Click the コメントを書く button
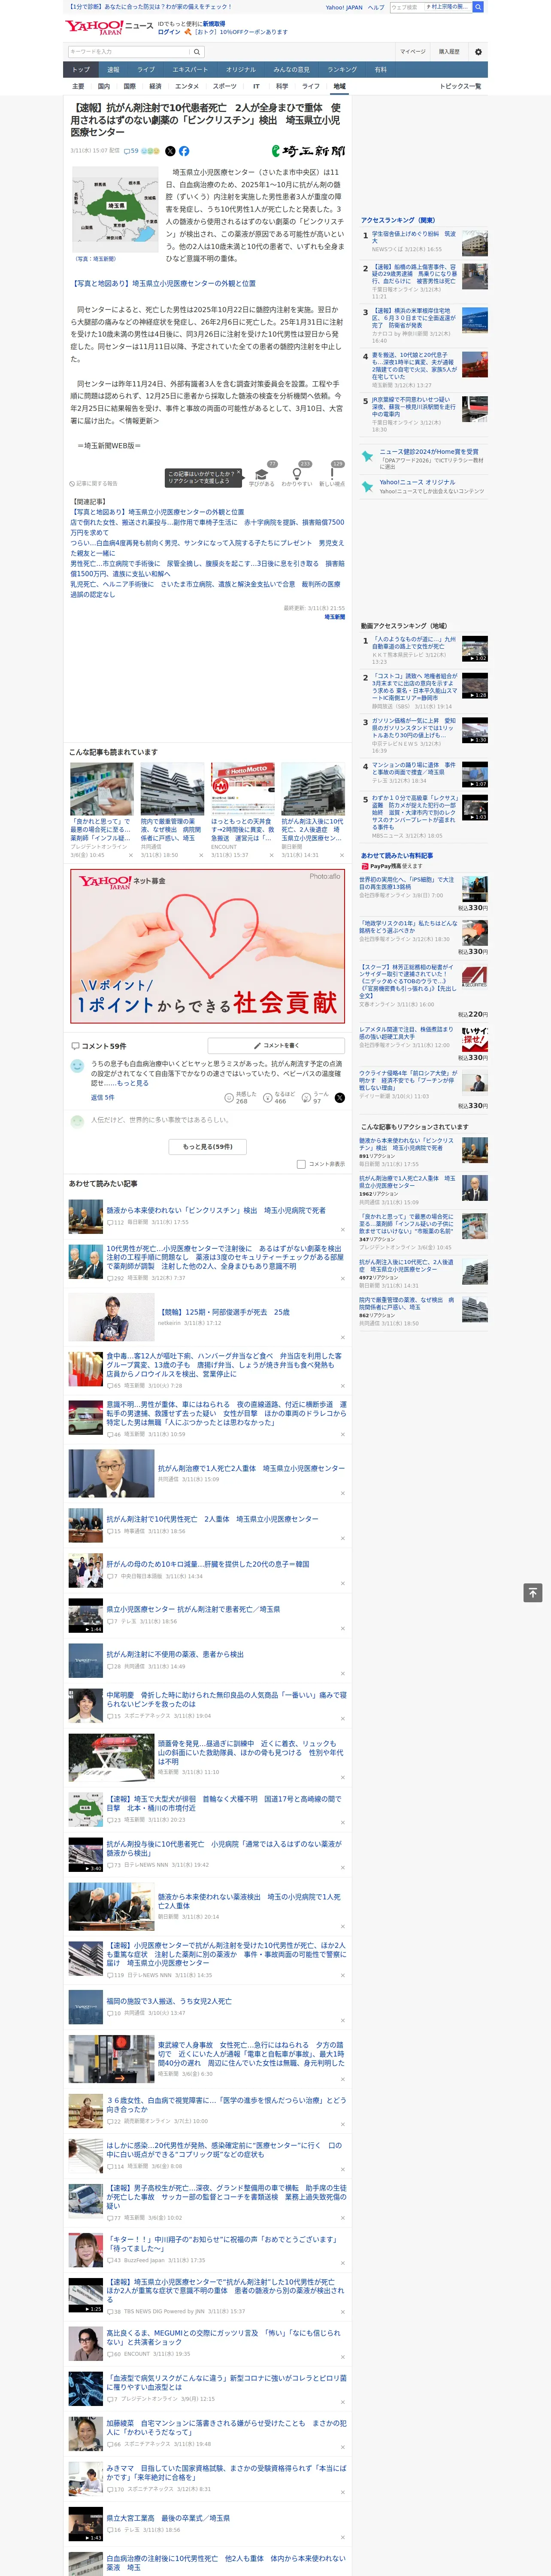This screenshot has width=551, height=2576. coord(277,1045)
